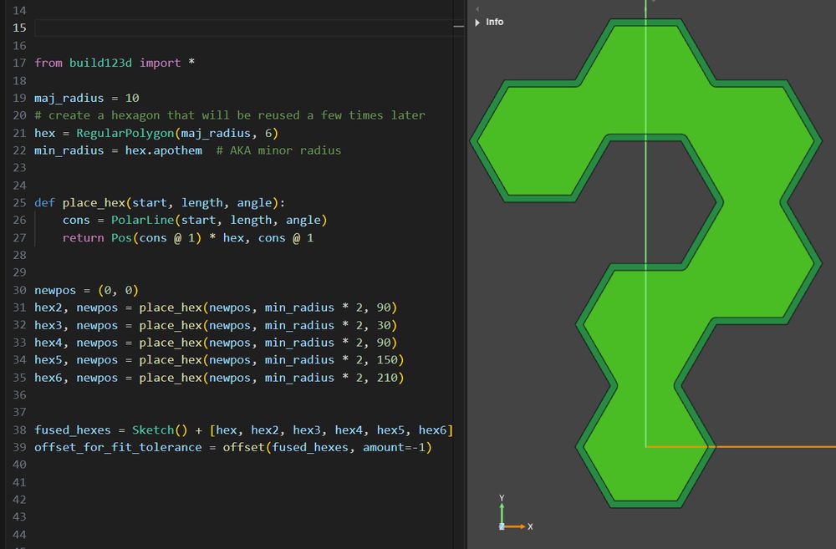Click the 'place_hex' function definition name
The image size is (836, 549).
(94, 203)
